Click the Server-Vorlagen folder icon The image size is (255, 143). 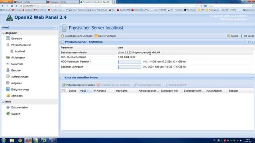96,36
